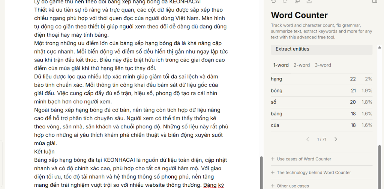
Task: Click into the 'Kết luận' heading text
Action: (44, 152)
